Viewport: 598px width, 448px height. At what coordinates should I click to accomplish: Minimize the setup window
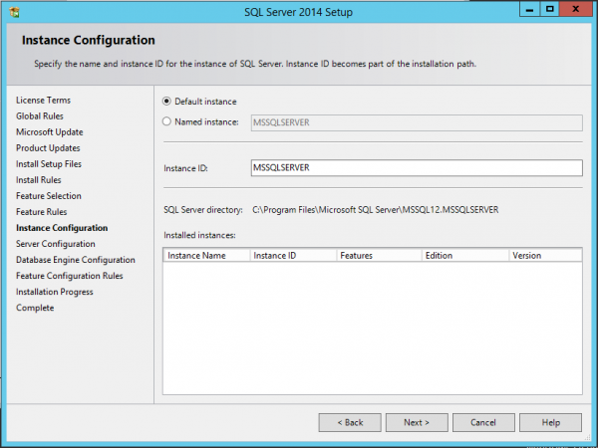[x=529, y=9]
